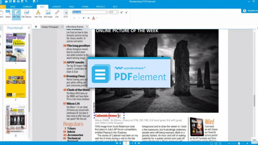Insert a Link using the chain icon
The image size is (258, 145).
57,14
